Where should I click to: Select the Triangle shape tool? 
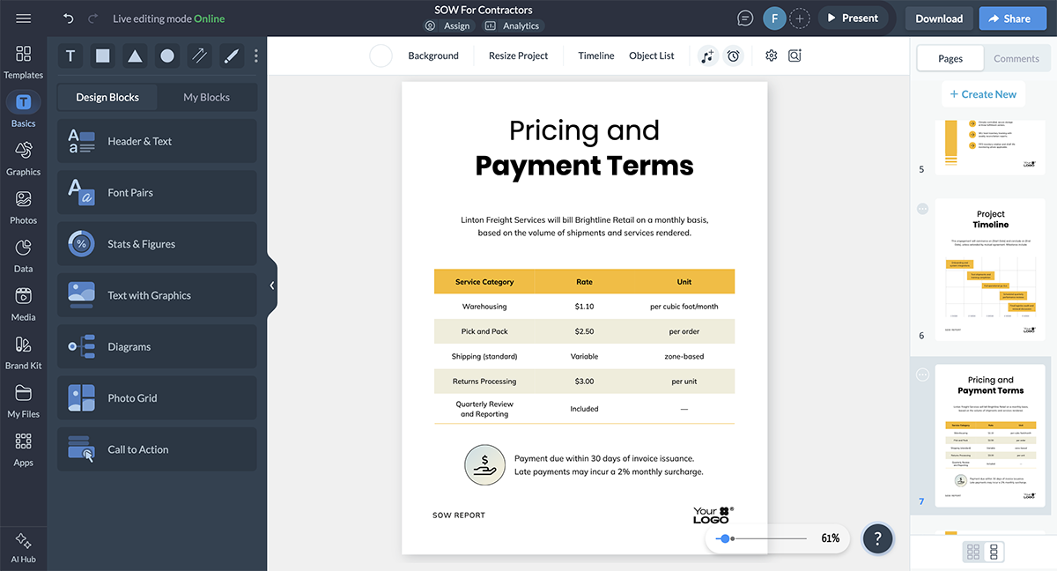coord(134,55)
